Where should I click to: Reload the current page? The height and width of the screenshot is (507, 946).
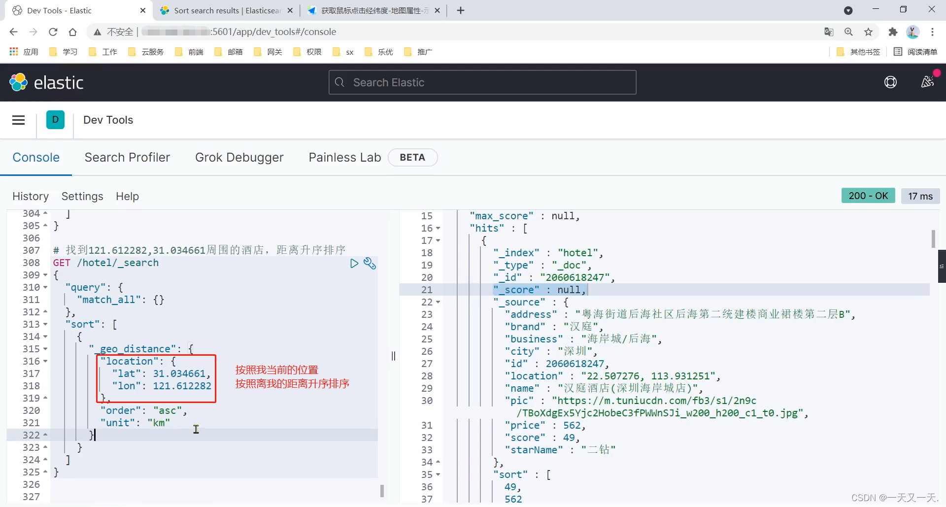pyautogui.click(x=53, y=32)
